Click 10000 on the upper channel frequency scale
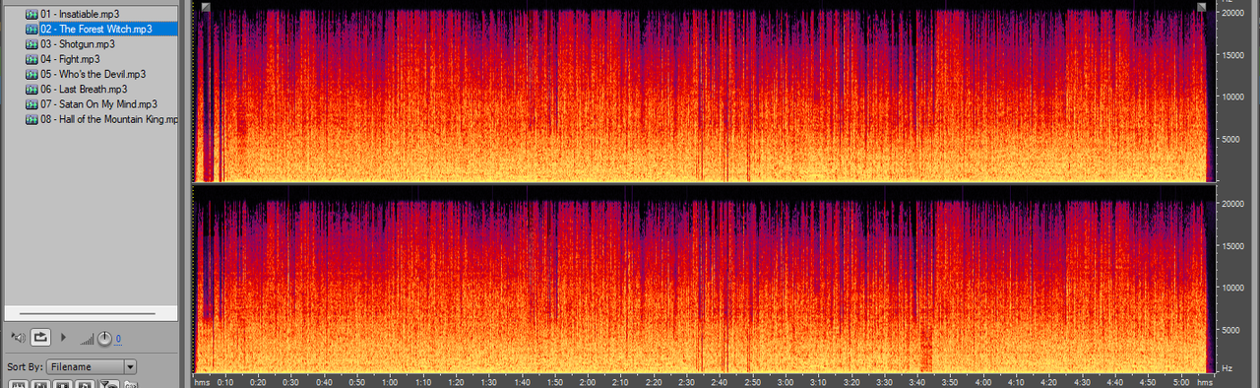 click(x=1234, y=97)
